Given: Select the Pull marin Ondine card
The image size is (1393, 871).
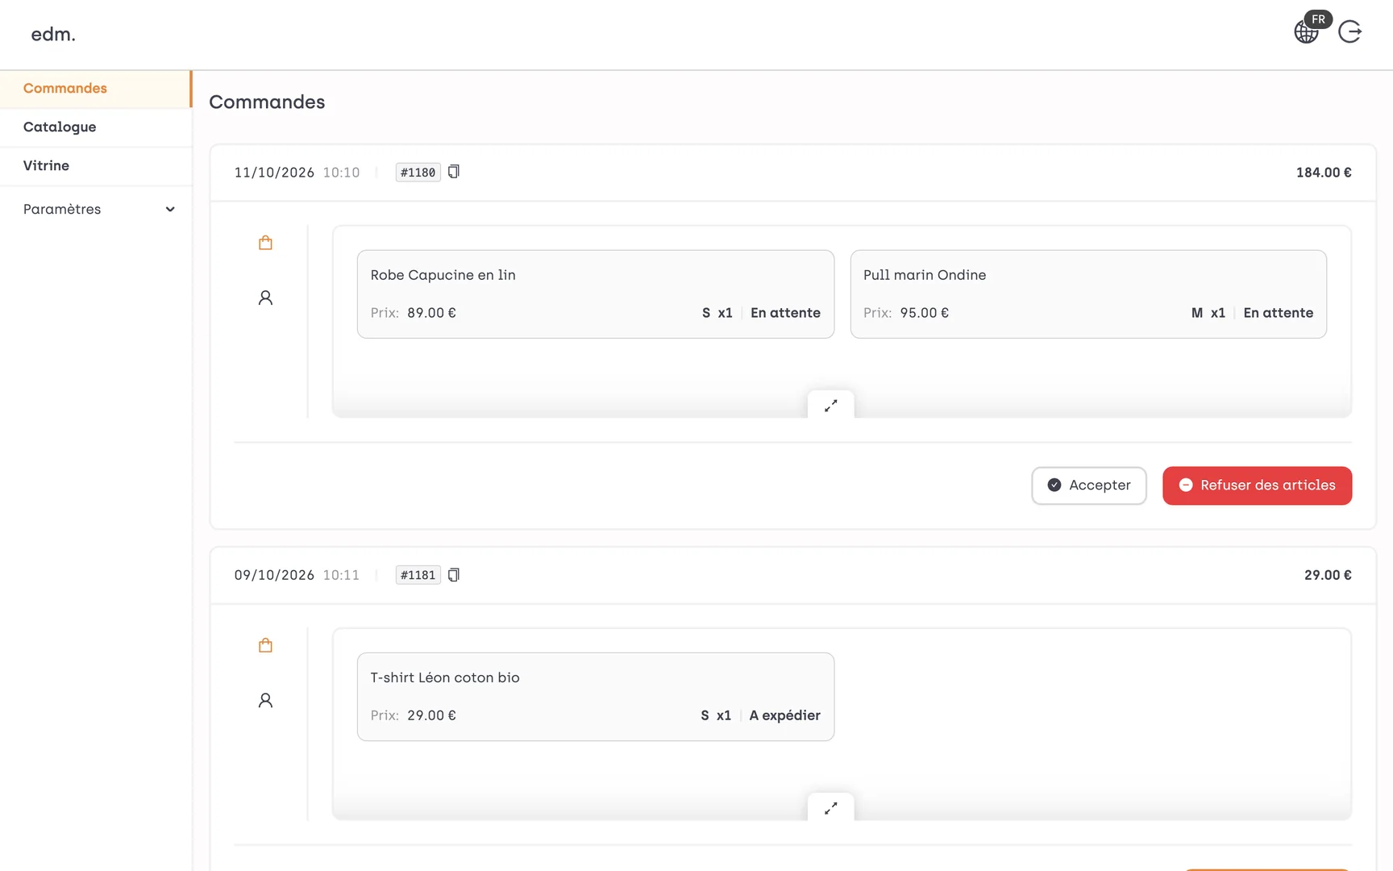Looking at the screenshot, I should [x=1088, y=294].
